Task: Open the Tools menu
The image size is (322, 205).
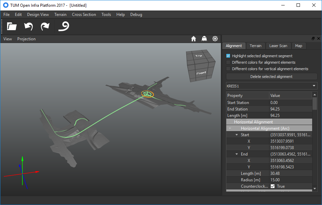Action: coord(106,15)
